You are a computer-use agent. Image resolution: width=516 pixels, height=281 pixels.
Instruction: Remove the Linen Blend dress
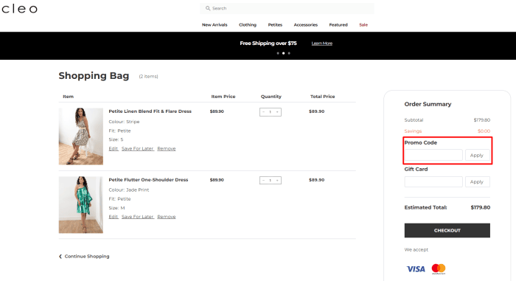[x=167, y=148]
